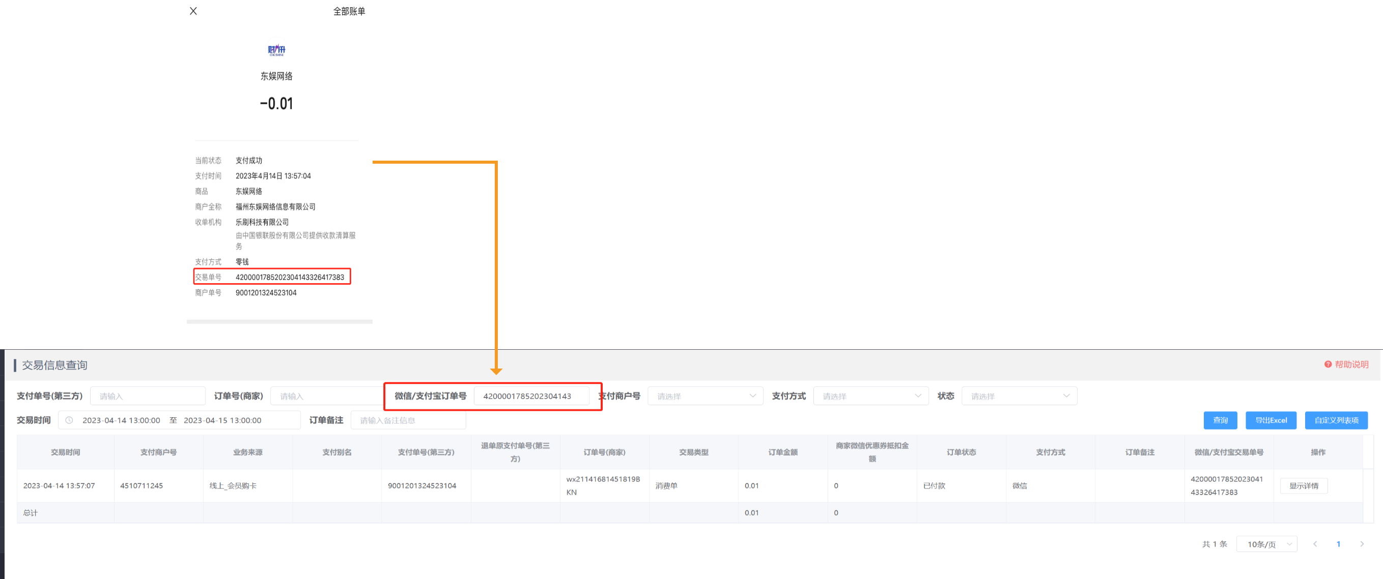Click the clock icon in transaction time field
The image size is (1383, 579).
pyautogui.click(x=69, y=420)
